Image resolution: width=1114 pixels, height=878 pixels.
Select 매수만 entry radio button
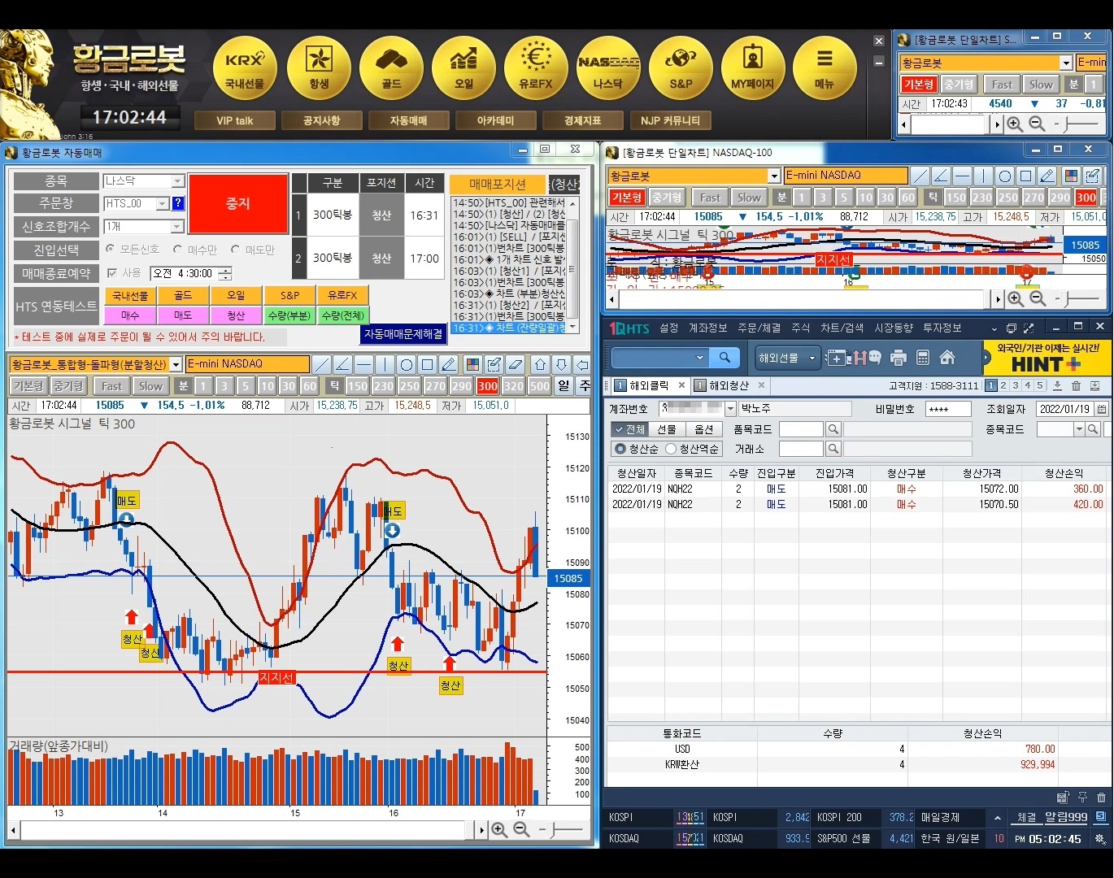click(x=178, y=249)
